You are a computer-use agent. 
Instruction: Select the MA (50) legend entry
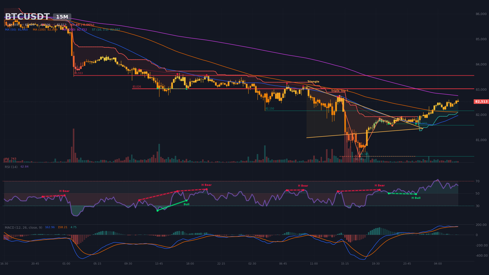tap(16, 30)
